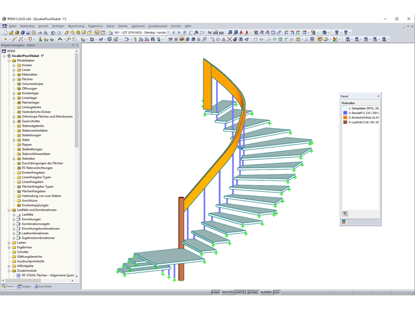
Task: Toggle FANG snap in status bar
Action: click(216, 292)
